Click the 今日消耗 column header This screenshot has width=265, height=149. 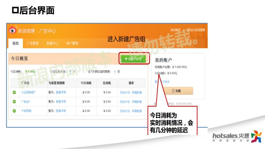click(86, 83)
